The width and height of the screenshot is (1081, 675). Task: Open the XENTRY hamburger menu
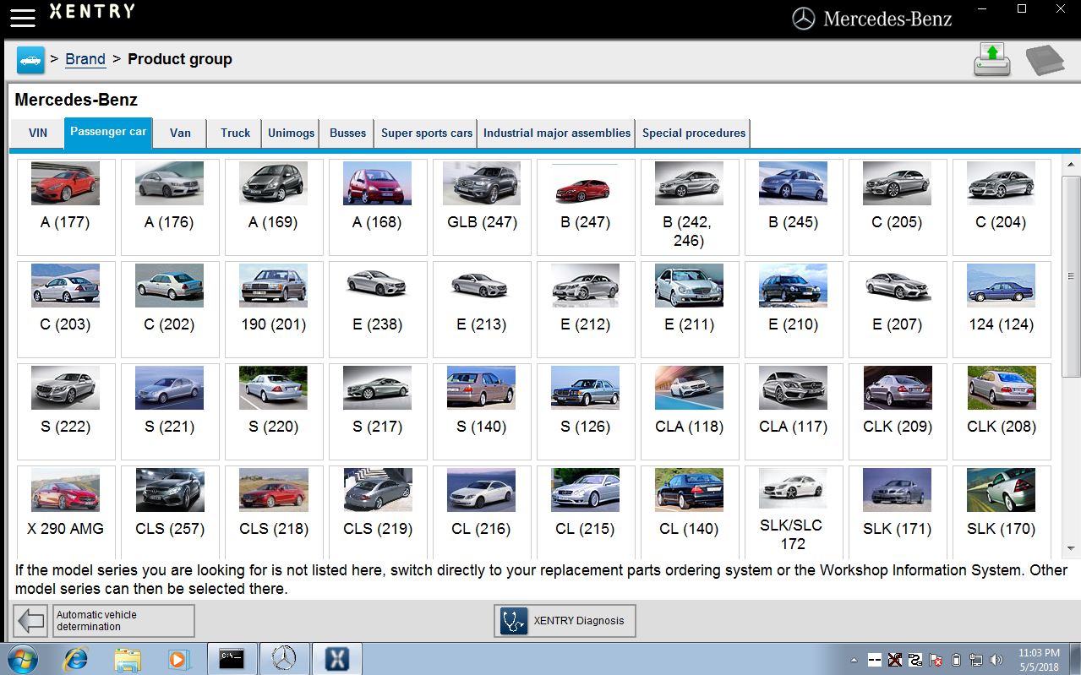pos(22,17)
